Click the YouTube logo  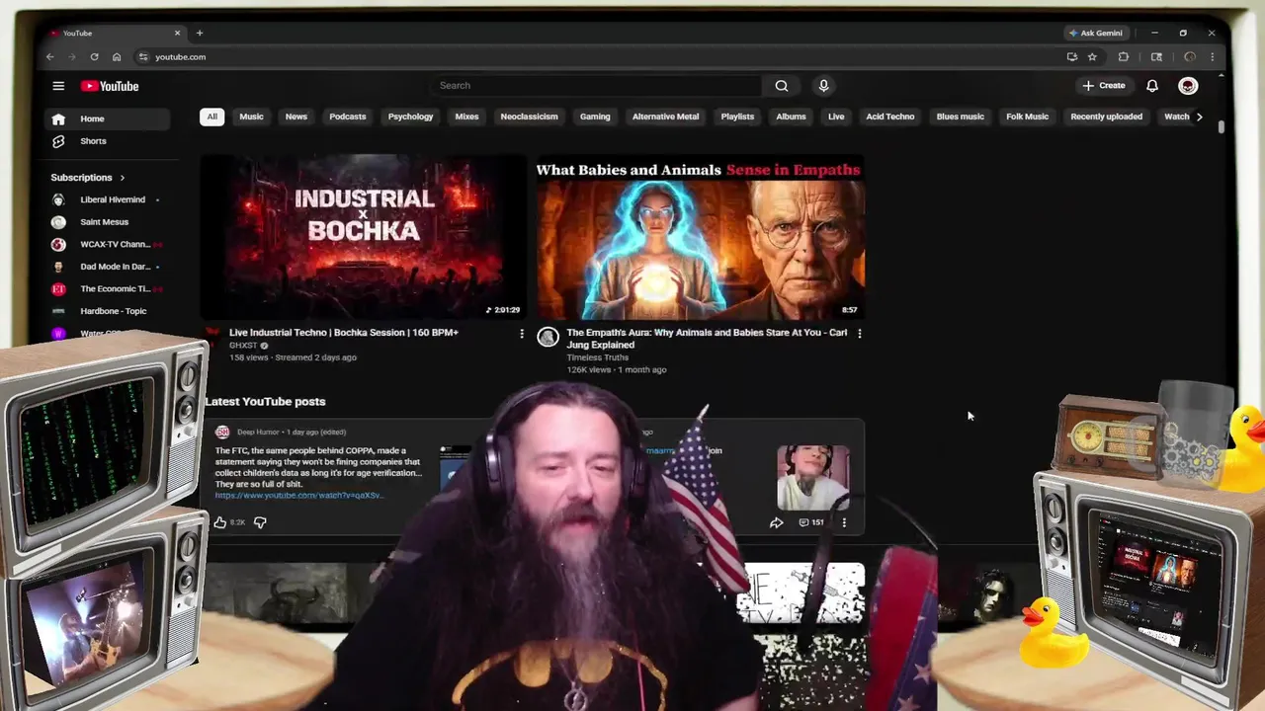click(110, 86)
